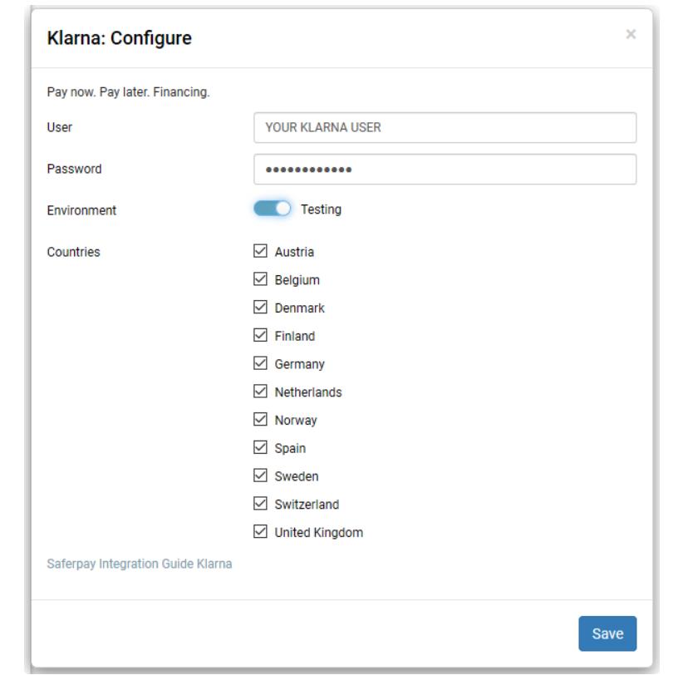The height and width of the screenshot is (675, 678).
Task: Uncheck the Netherlands checkbox
Action: click(261, 392)
